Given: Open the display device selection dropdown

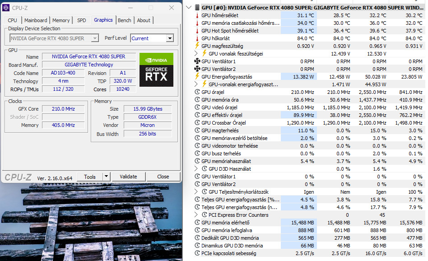Looking at the screenshot, I should coord(95,38).
